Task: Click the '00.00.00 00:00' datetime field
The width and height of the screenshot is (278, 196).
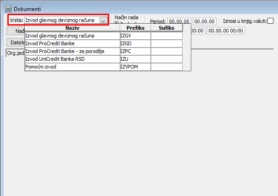Action: point(226,31)
